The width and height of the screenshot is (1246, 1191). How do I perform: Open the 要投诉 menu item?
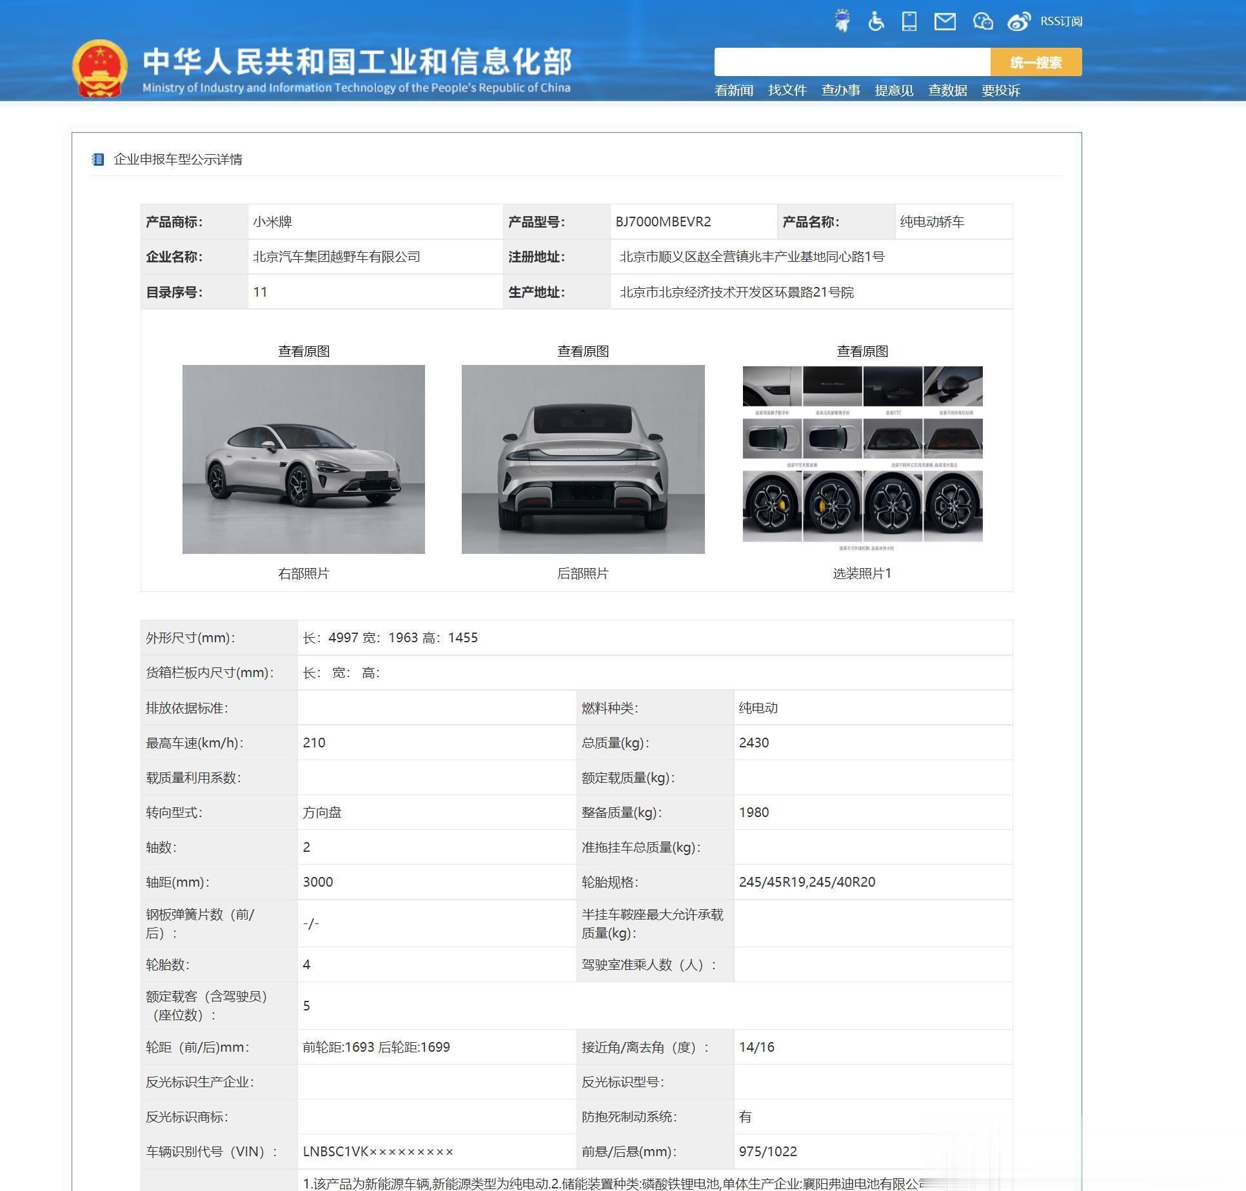(1001, 91)
